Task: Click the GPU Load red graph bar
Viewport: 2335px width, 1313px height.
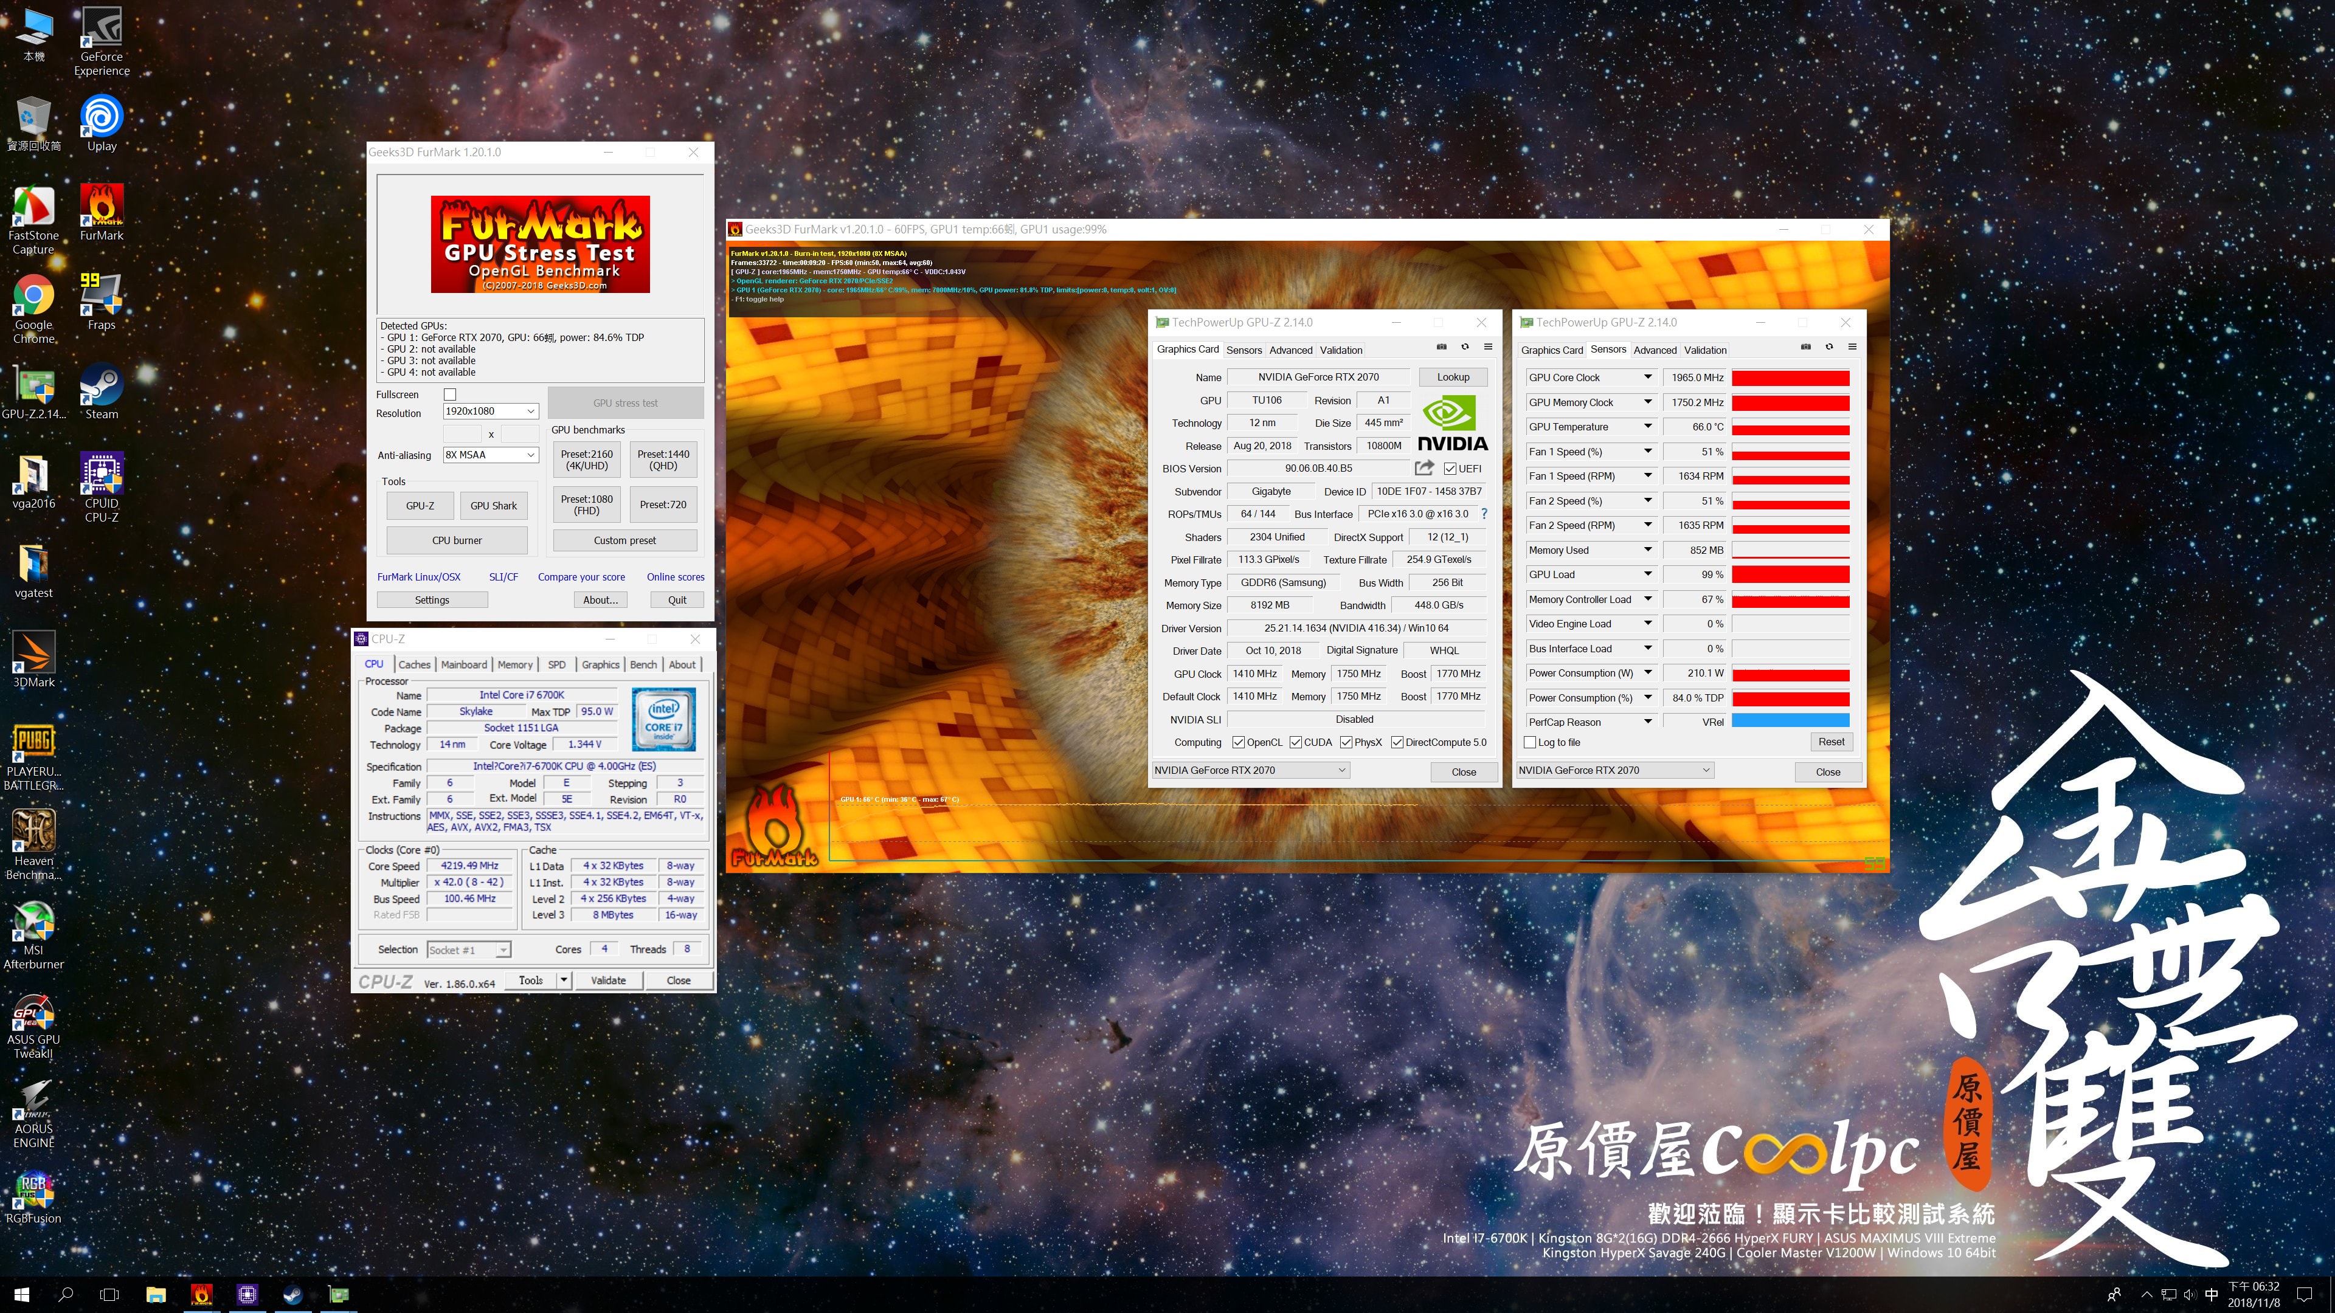Action: pyautogui.click(x=1790, y=574)
